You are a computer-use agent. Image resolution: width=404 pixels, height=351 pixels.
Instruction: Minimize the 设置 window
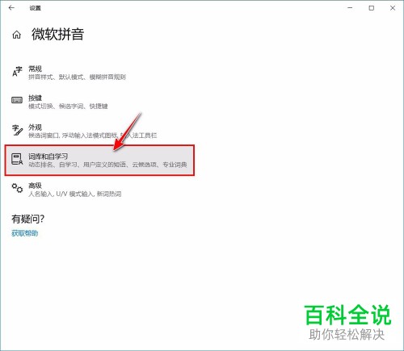[350, 8]
